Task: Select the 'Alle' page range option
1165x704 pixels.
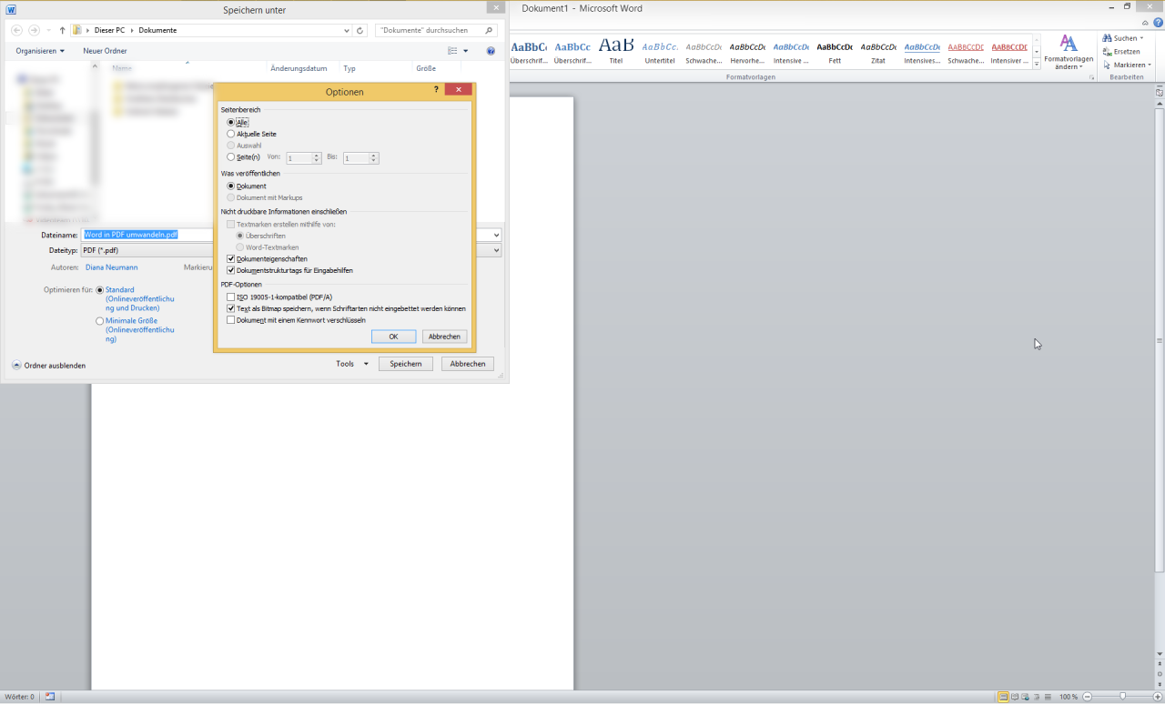Action: click(231, 122)
